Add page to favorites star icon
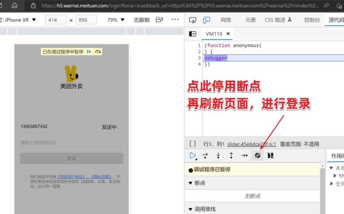344x214 pixels. coord(339,6)
